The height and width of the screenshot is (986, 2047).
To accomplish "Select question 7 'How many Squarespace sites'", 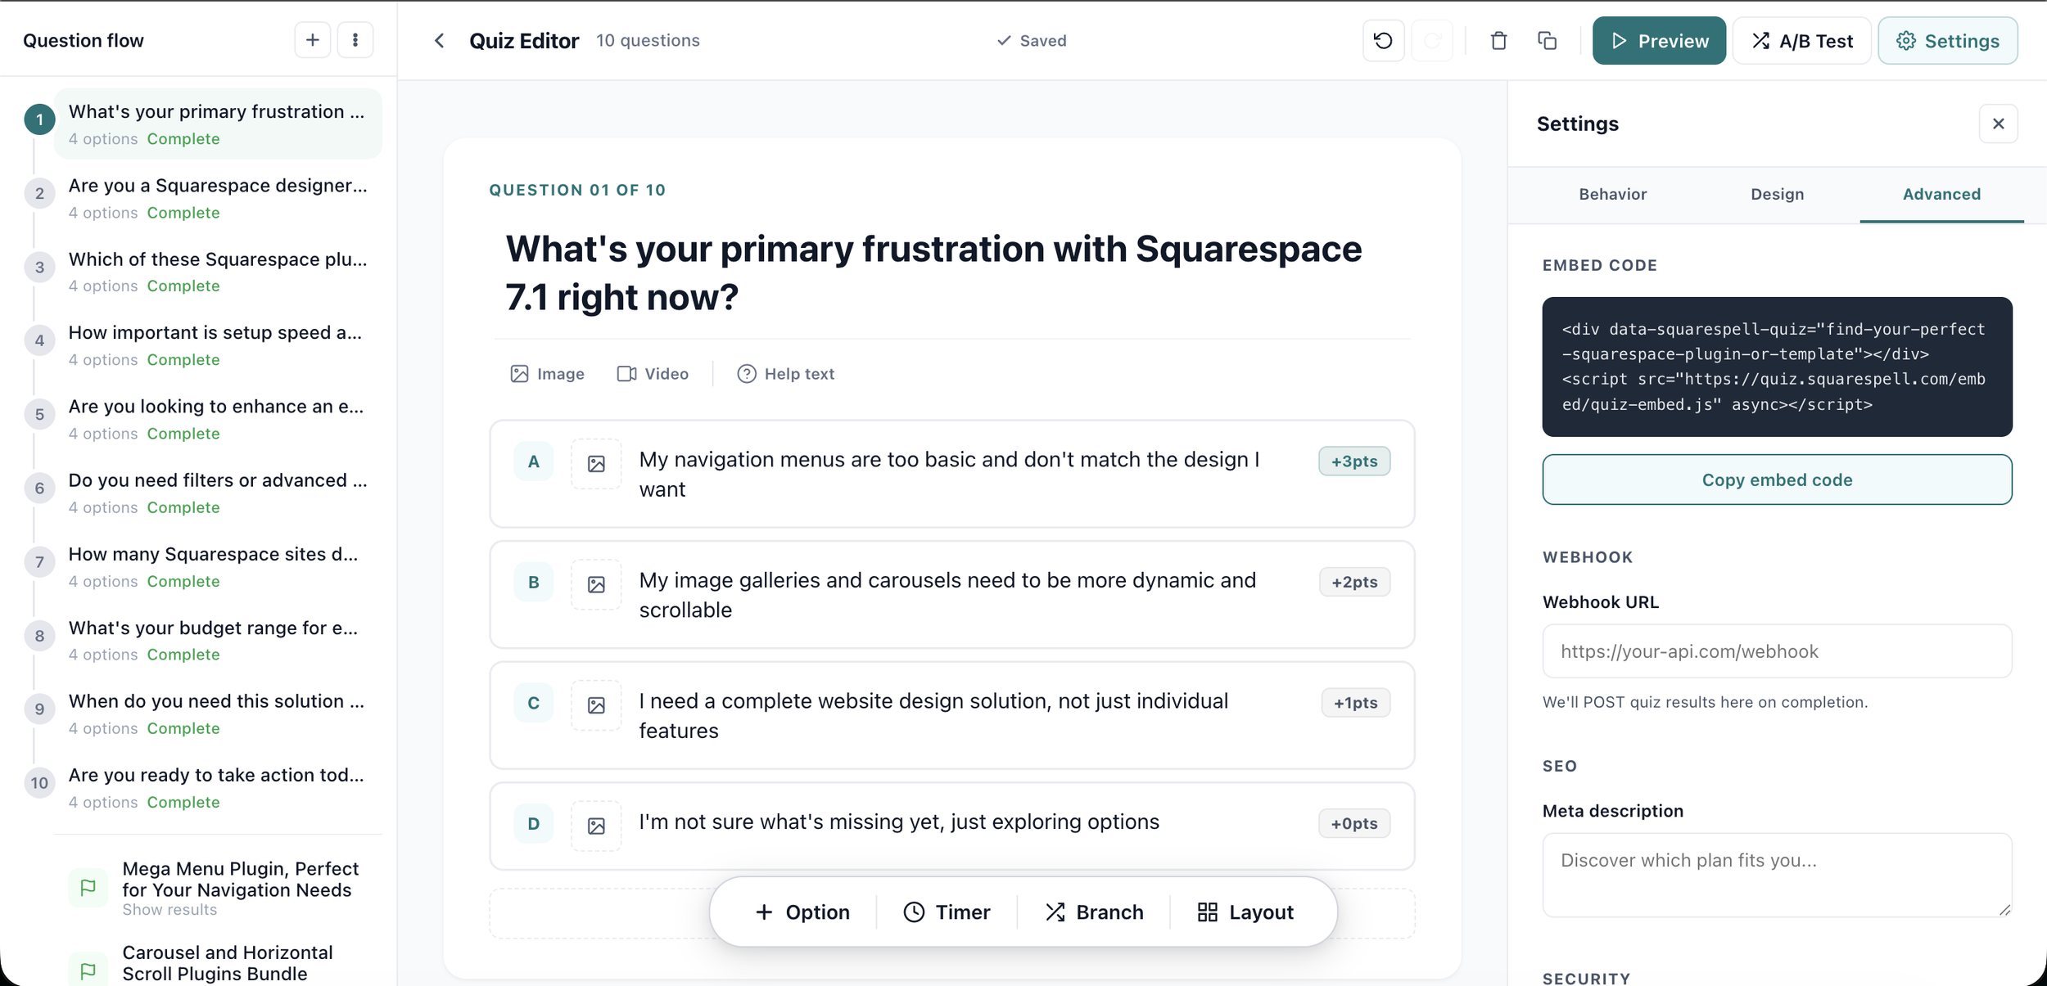I will coord(218,566).
